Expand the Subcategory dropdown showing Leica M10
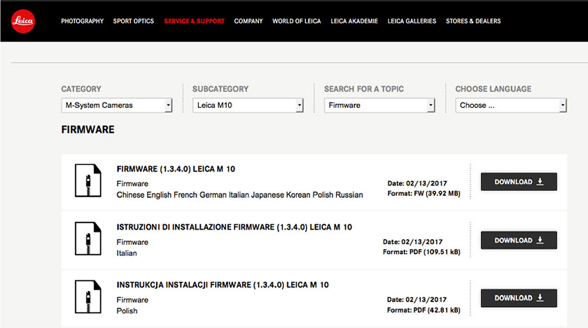The height and width of the screenshot is (328, 588). pyautogui.click(x=248, y=106)
